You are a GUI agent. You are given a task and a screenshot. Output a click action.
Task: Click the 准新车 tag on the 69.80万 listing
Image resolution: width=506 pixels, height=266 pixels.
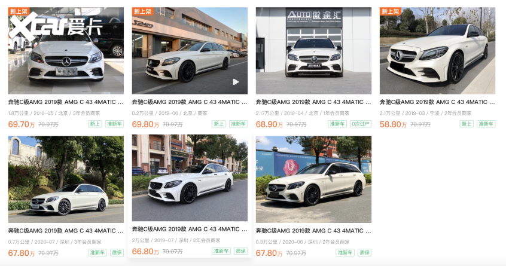tap(238, 124)
